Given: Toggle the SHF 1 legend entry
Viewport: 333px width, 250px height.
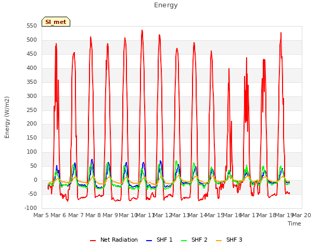Looking at the screenshot, I should (x=159, y=240).
